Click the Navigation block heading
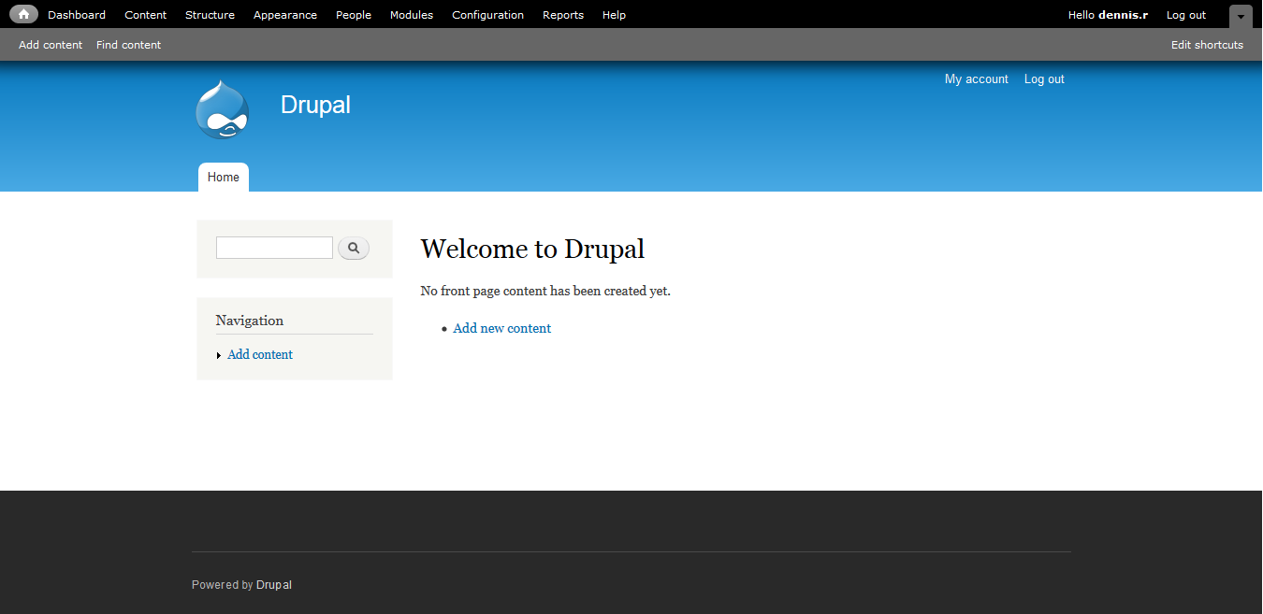This screenshot has height=614, width=1263. click(250, 321)
